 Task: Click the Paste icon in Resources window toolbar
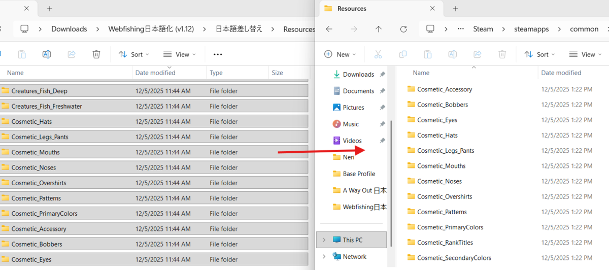click(x=427, y=54)
